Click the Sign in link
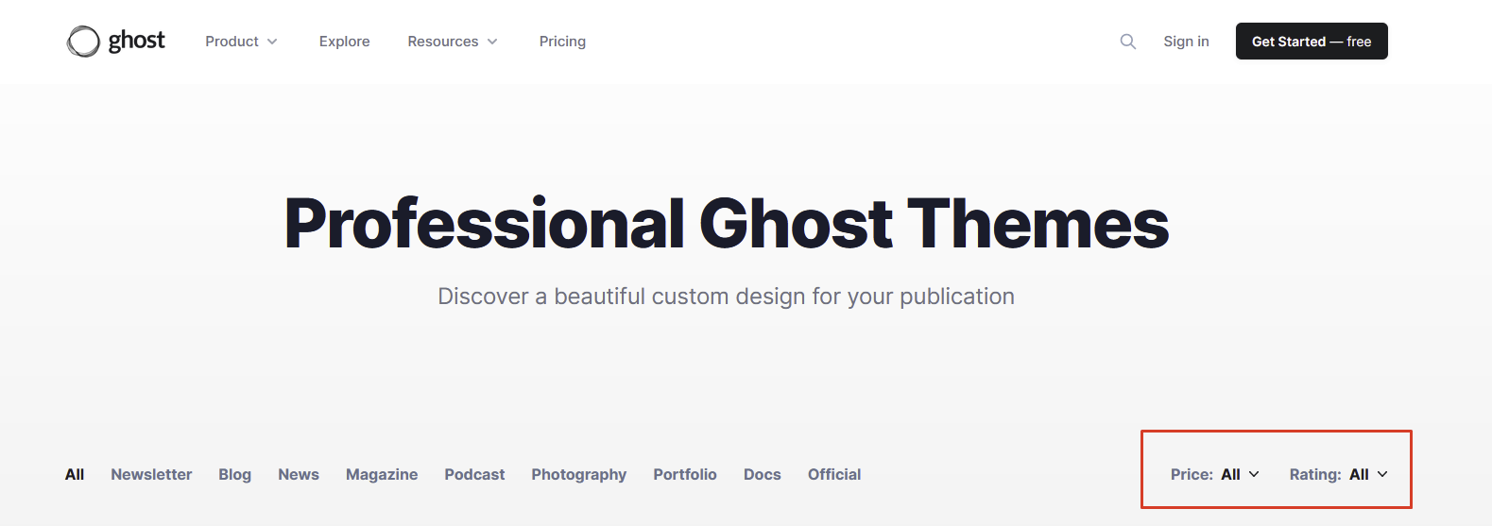The image size is (1492, 526). [1186, 42]
